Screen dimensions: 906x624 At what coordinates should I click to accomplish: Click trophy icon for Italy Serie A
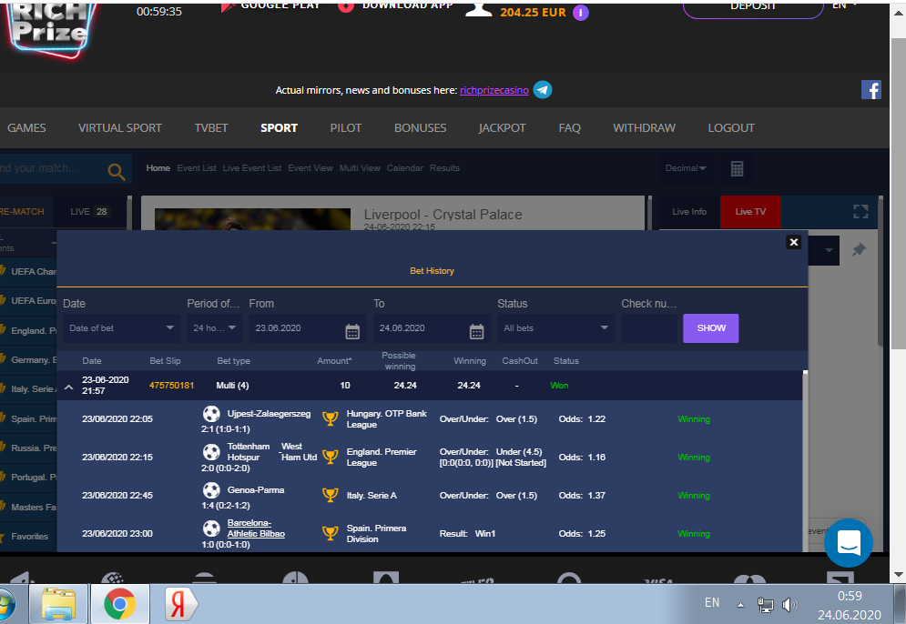tap(330, 495)
